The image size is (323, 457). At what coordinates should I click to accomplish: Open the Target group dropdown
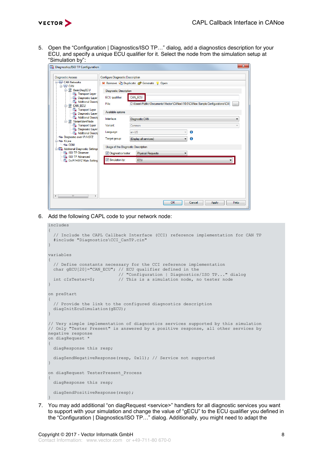[x=158, y=139]
